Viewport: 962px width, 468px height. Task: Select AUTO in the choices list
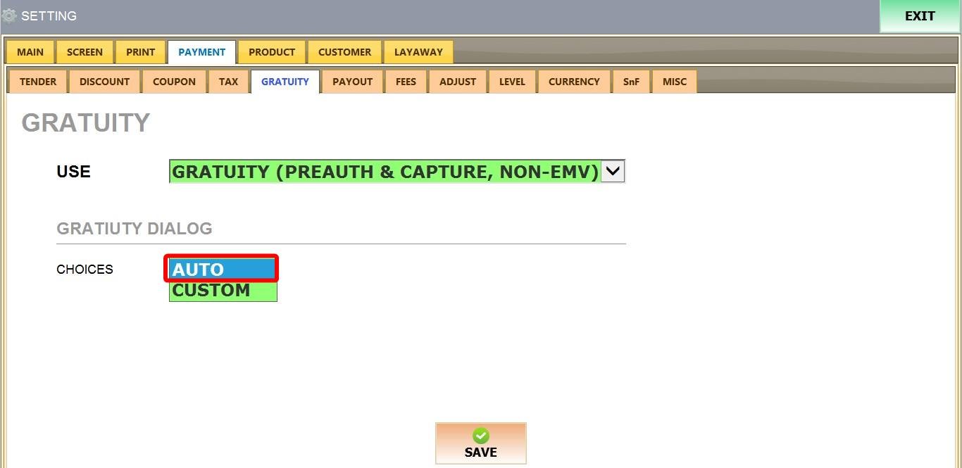click(221, 269)
